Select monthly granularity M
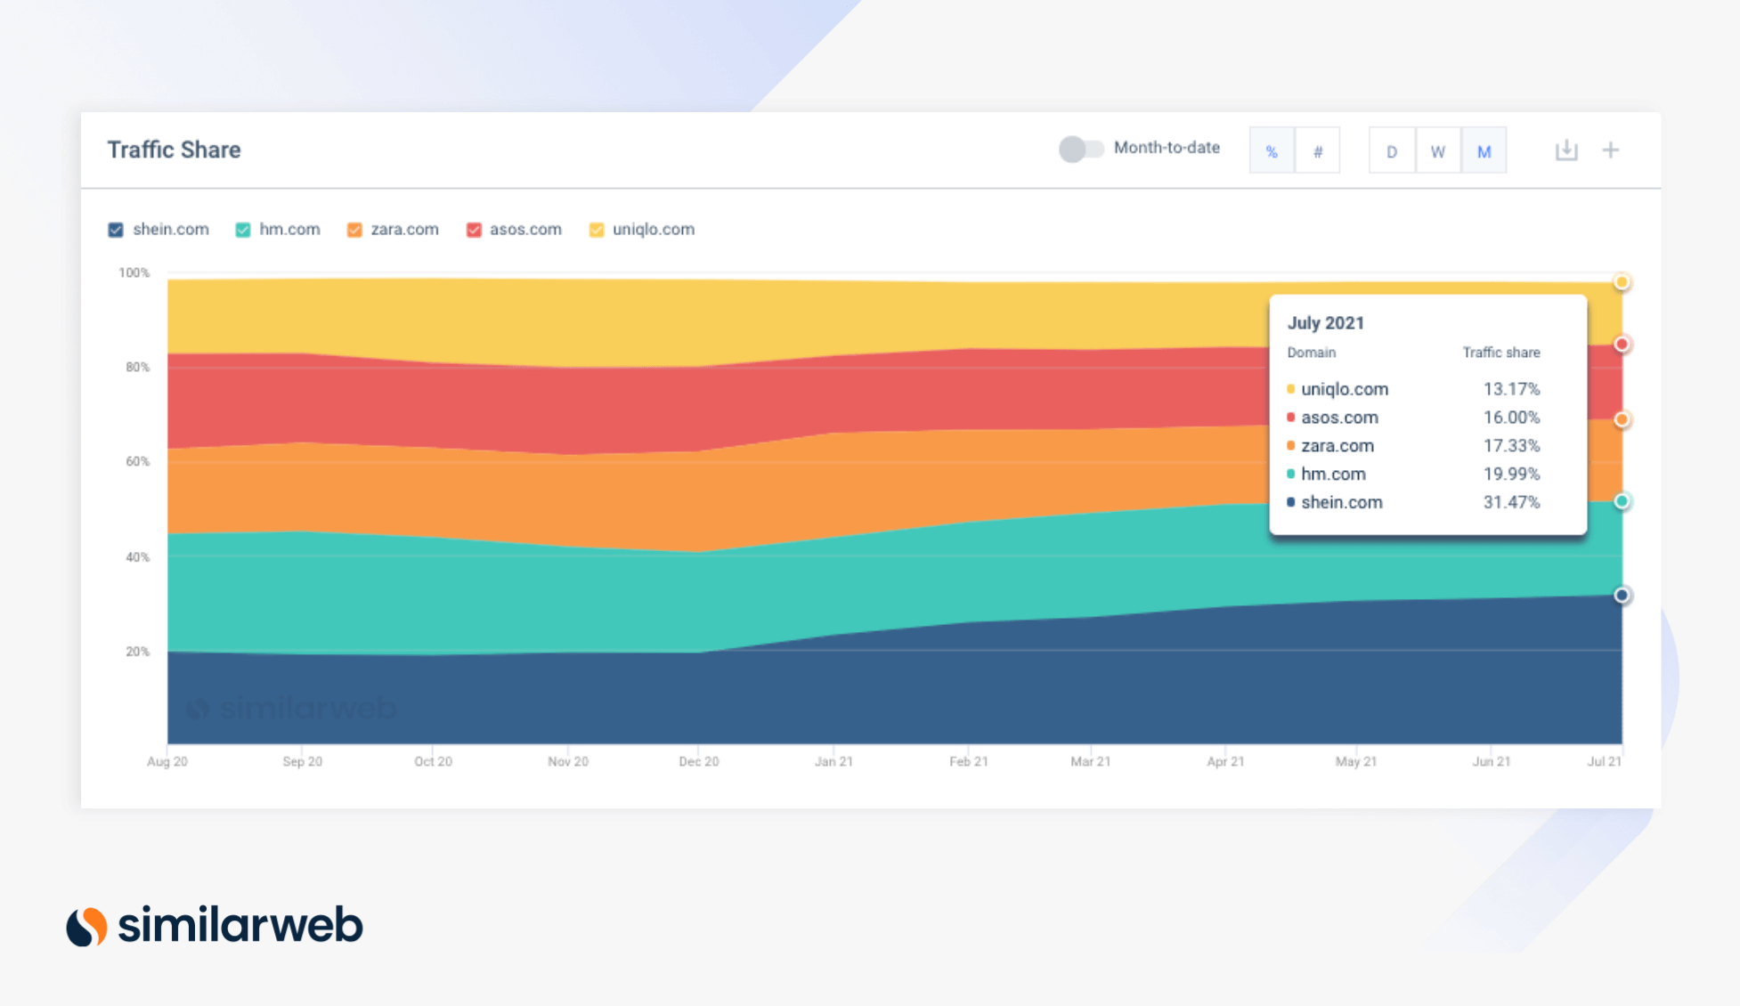This screenshot has height=1006, width=1740. 1484,151
